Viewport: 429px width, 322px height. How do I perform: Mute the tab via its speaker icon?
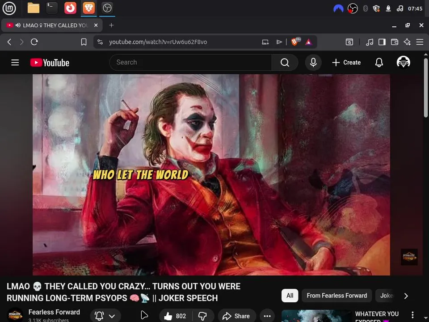(x=18, y=25)
